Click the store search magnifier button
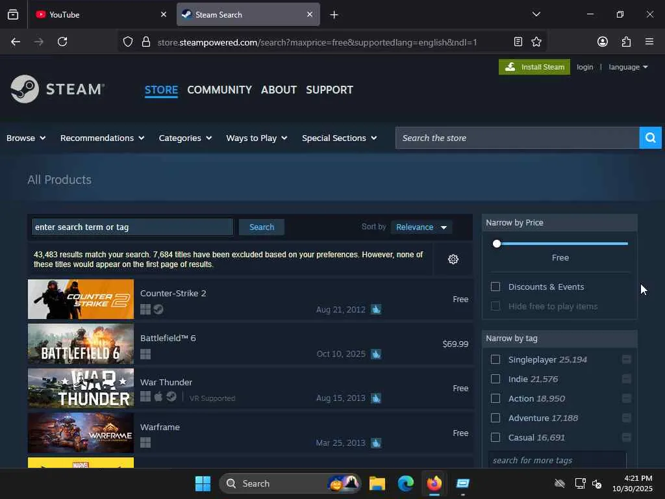Viewport: 665px width, 499px height. (x=650, y=138)
